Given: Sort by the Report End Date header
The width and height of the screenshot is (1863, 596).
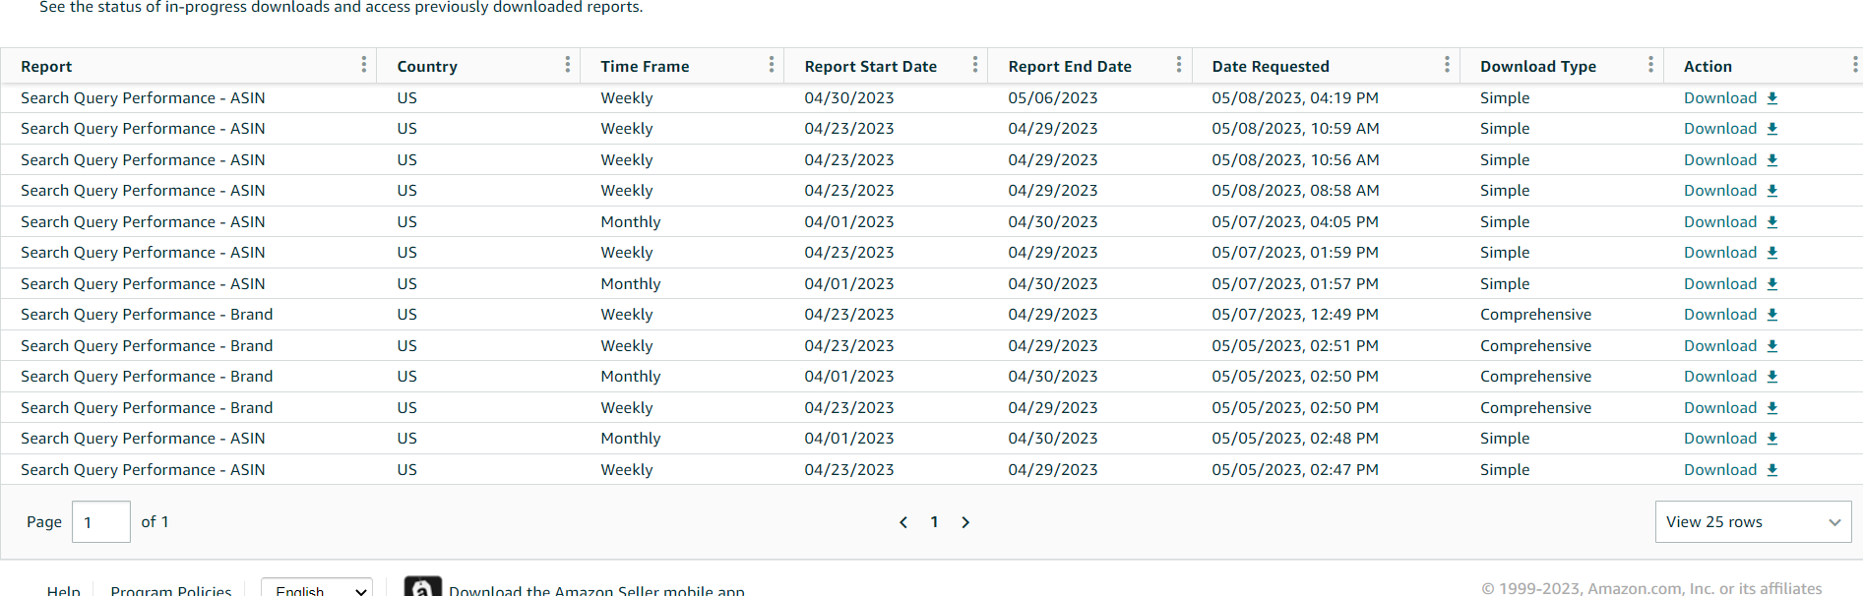Looking at the screenshot, I should click(1070, 67).
